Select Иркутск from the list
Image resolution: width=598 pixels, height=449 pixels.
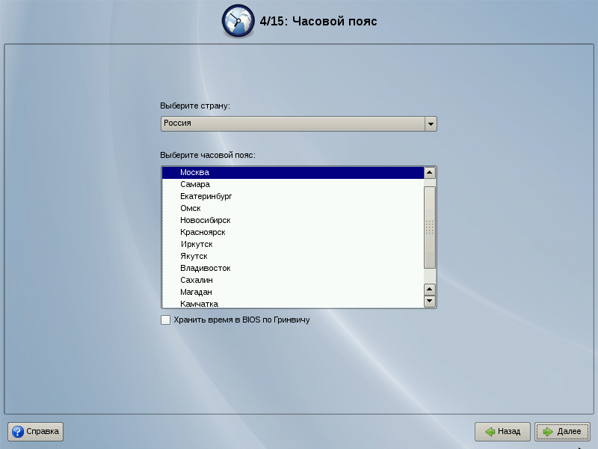[x=196, y=244]
